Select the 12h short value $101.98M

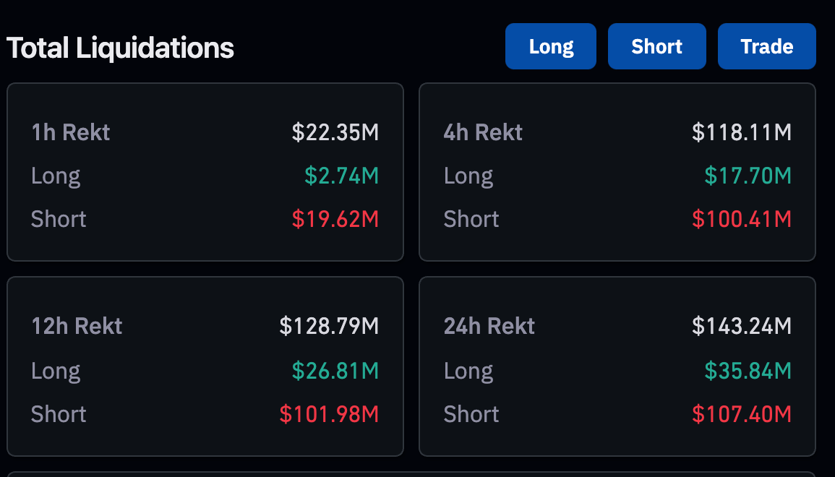(329, 414)
